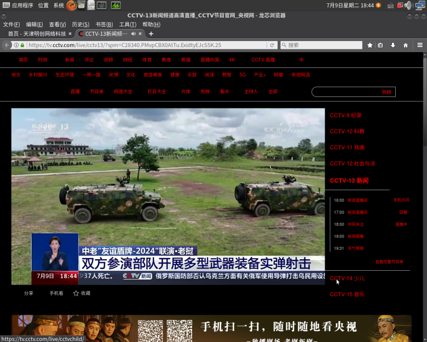Open the 文件(F) menu

coord(11,25)
